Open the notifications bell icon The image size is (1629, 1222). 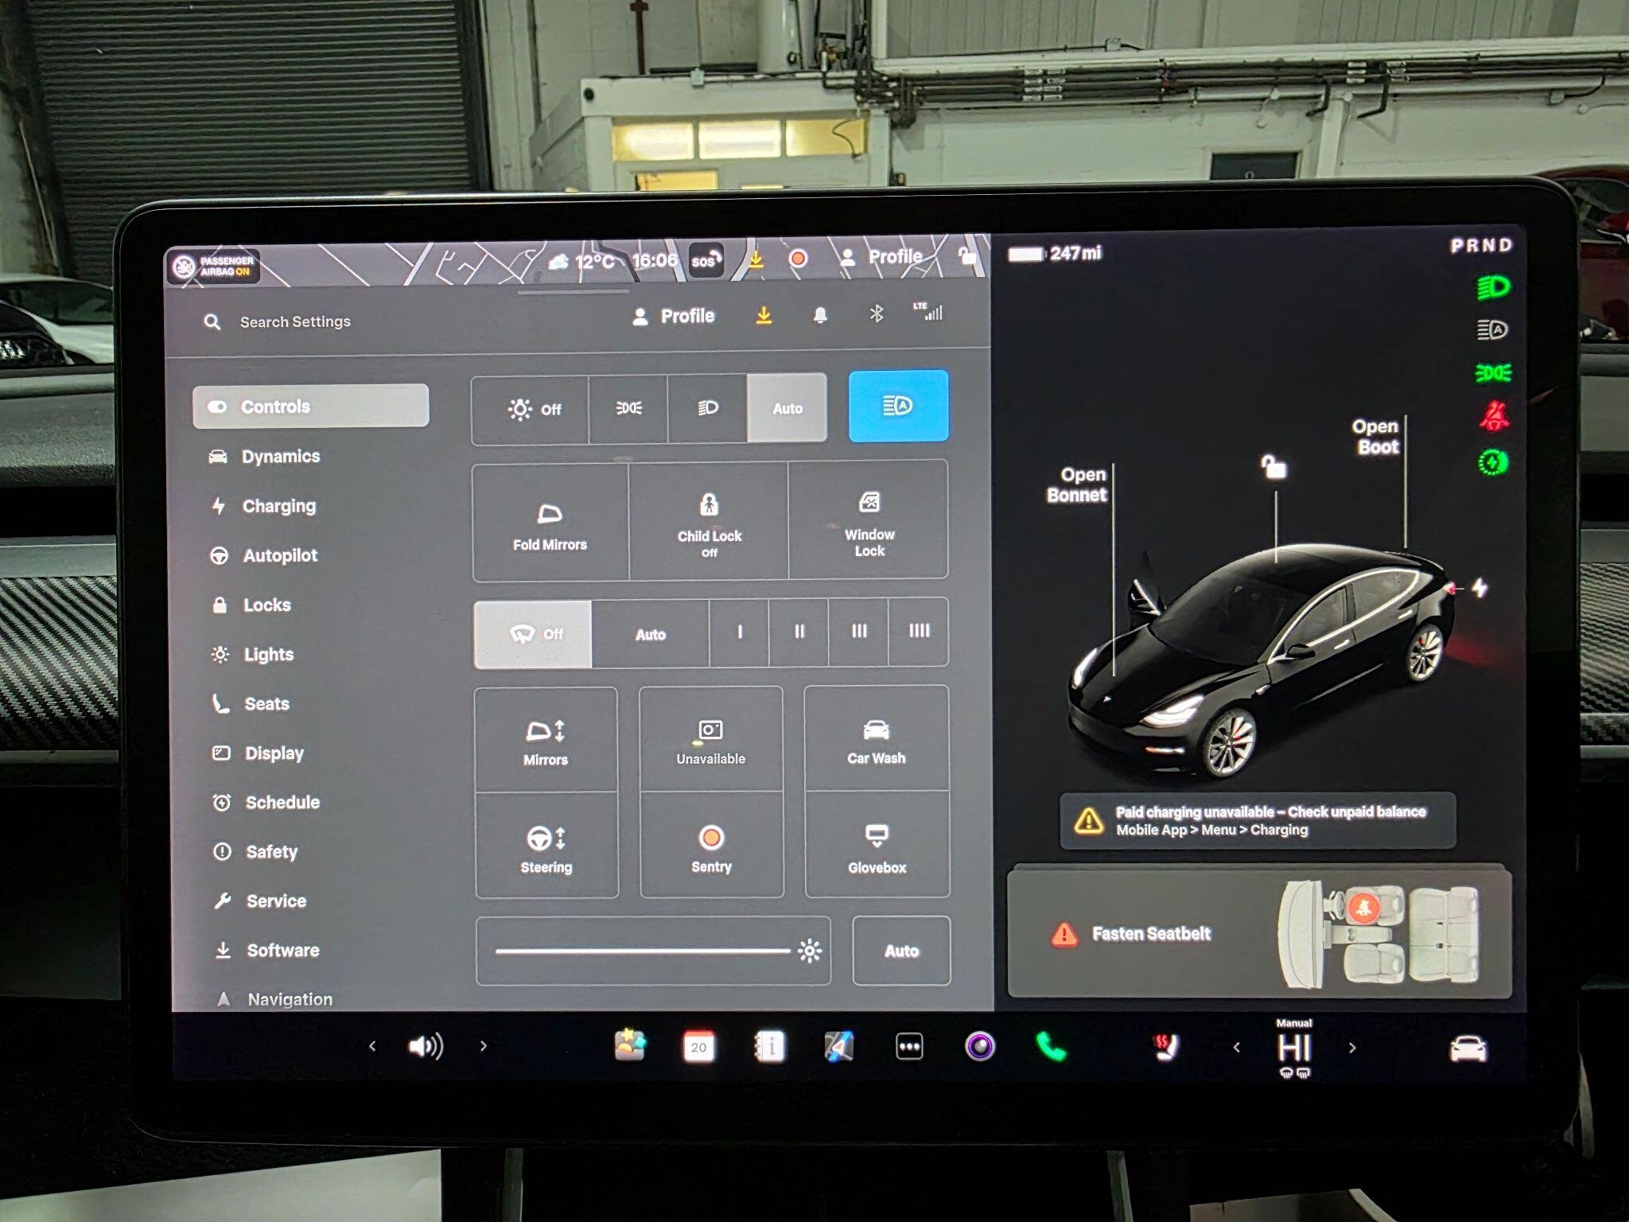(x=820, y=316)
